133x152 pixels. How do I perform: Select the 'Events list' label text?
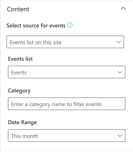click(x=20, y=59)
